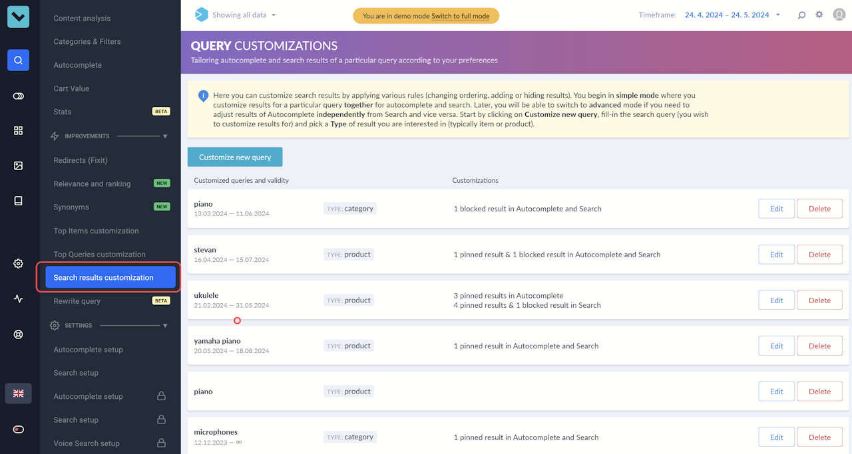Click the stevan query name
The image size is (852, 454).
coord(205,250)
